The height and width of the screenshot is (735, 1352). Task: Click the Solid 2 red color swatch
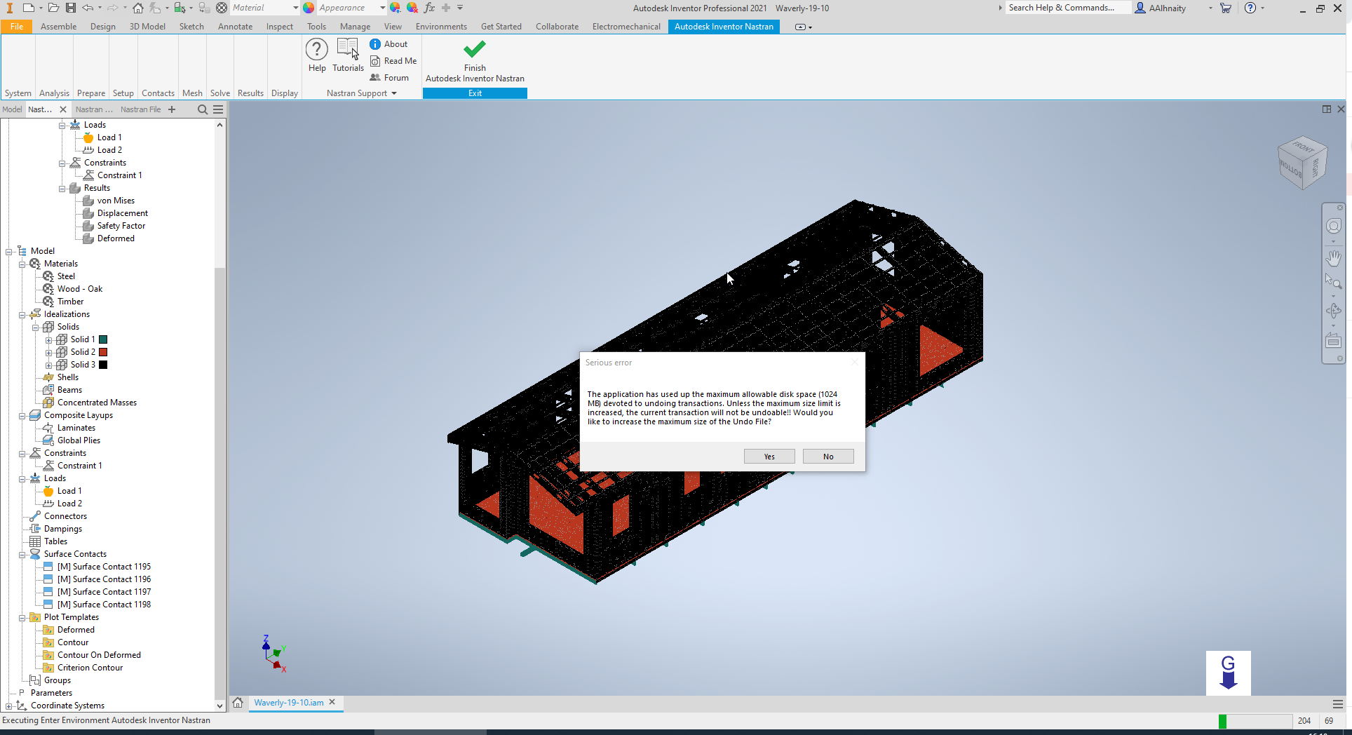[x=103, y=352]
